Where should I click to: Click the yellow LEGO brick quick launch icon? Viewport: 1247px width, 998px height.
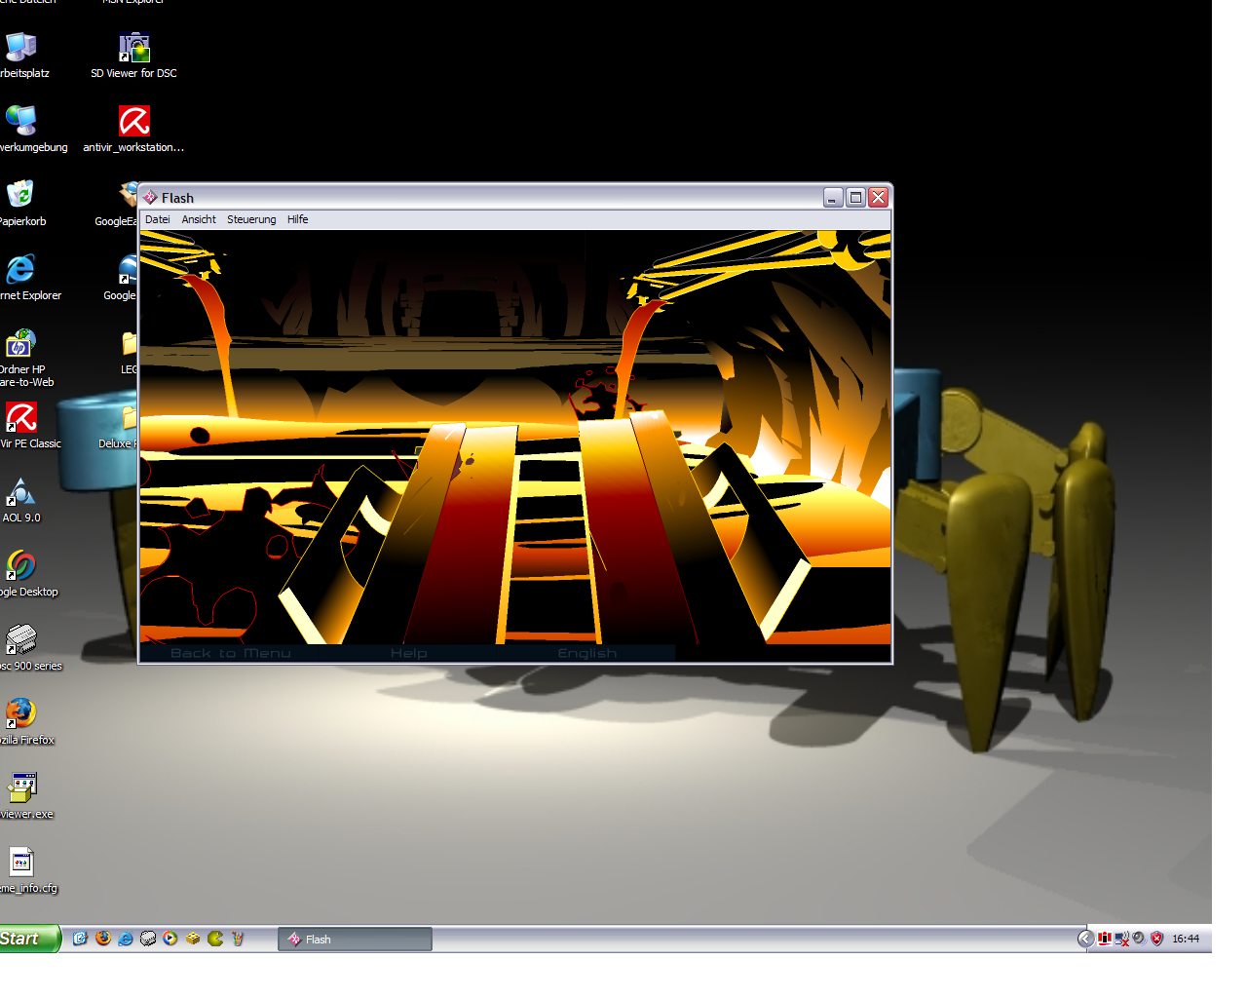pos(193,939)
